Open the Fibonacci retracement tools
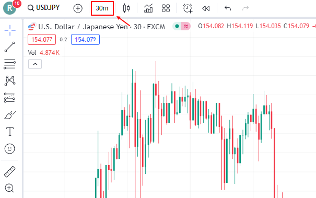Screen dimensions: 316x198 point(10,64)
